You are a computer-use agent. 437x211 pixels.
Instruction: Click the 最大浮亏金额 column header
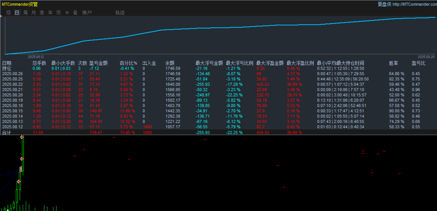pos(209,63)
